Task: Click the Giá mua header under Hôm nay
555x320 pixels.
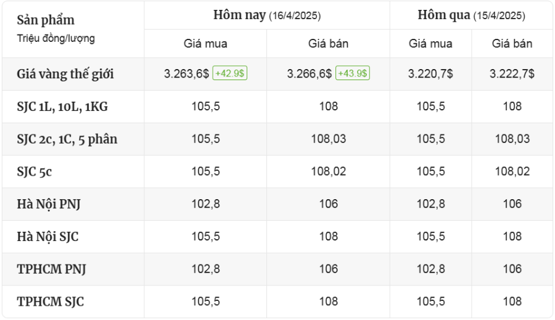Action: 205,44
